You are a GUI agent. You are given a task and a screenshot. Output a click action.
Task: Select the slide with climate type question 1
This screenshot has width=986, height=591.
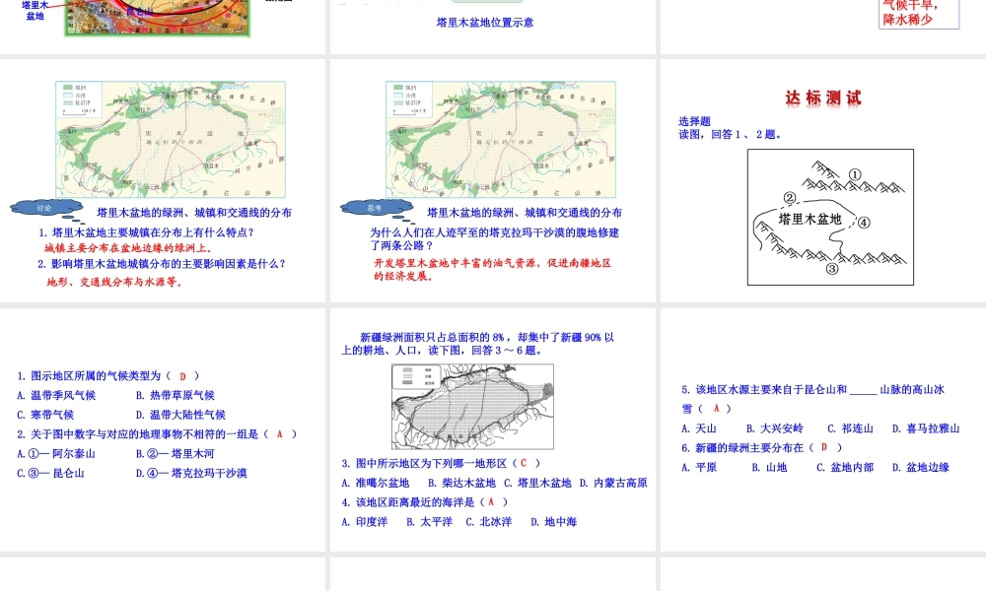tap(163, 429)
